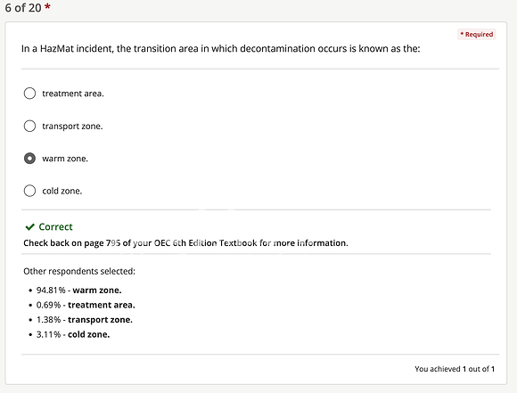Click the '6 of 20' question counter

[x=23, y=8]
